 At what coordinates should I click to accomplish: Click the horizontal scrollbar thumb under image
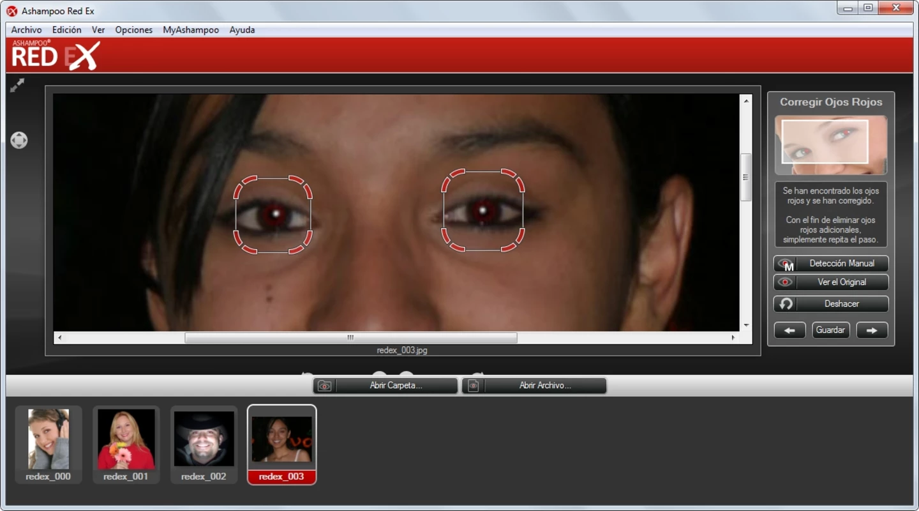click(x=350, y=338)
